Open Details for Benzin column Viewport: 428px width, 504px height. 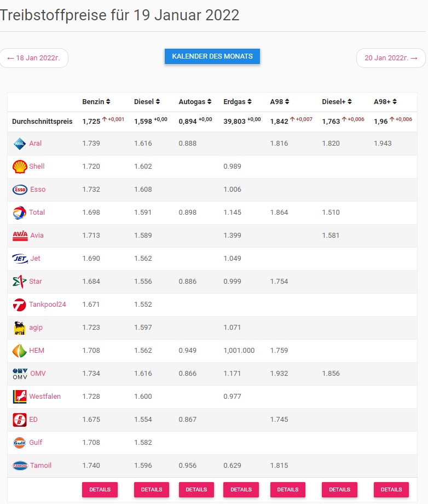100,490
